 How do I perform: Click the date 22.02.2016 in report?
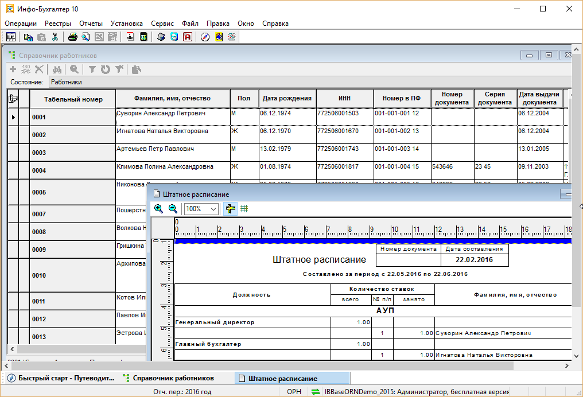tap(475, 260)
